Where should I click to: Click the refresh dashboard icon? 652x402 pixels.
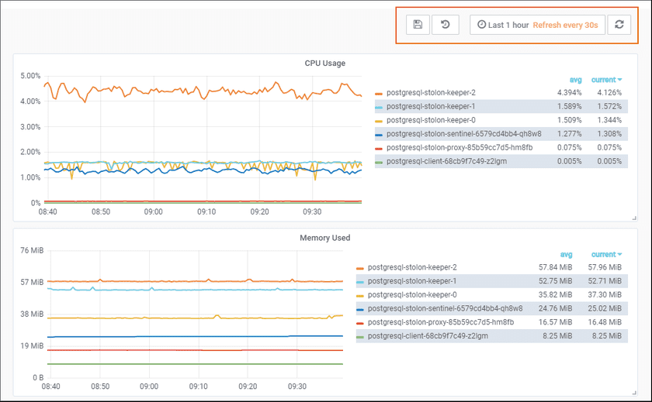coord(619,25)
